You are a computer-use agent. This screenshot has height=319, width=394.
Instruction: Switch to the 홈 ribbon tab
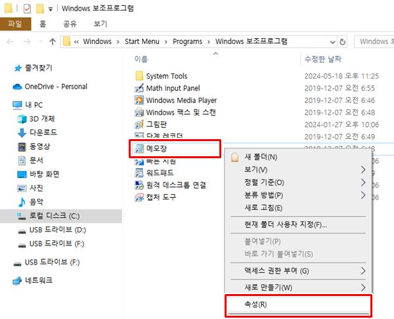43,24
